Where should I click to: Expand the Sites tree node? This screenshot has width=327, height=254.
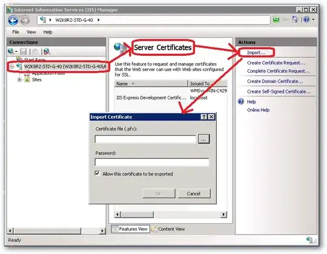point(19,80)
